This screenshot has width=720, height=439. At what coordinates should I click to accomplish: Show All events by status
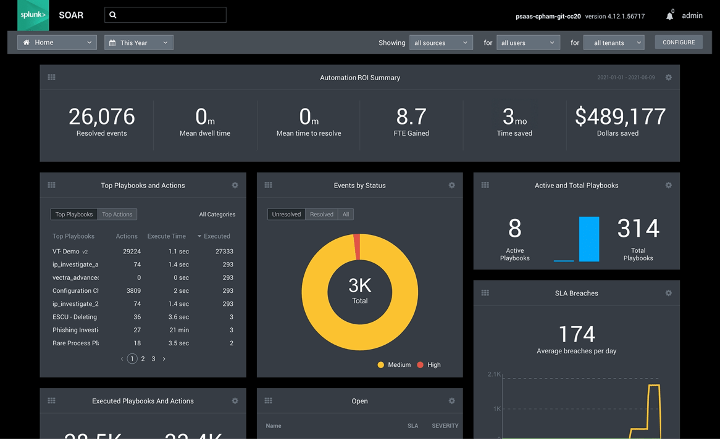click(x=345, y=214)
